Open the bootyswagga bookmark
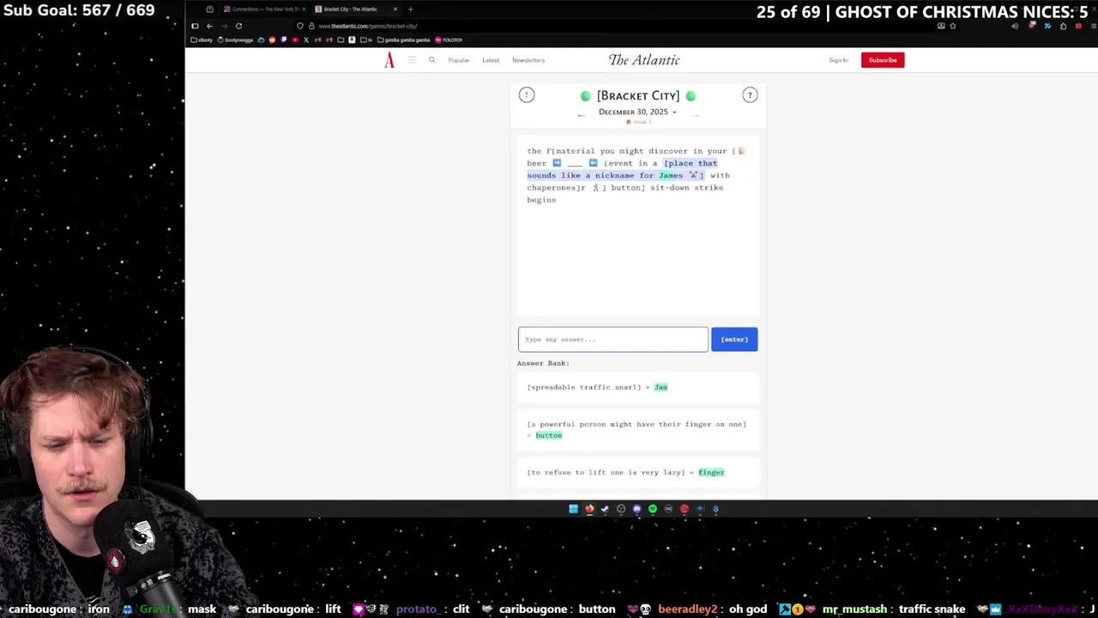 [237, 40]
